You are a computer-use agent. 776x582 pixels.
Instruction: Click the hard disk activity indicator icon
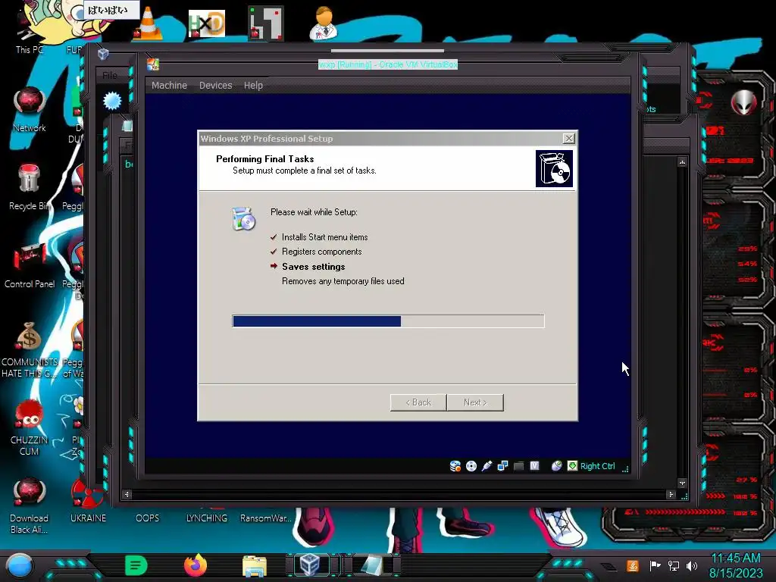455,466
